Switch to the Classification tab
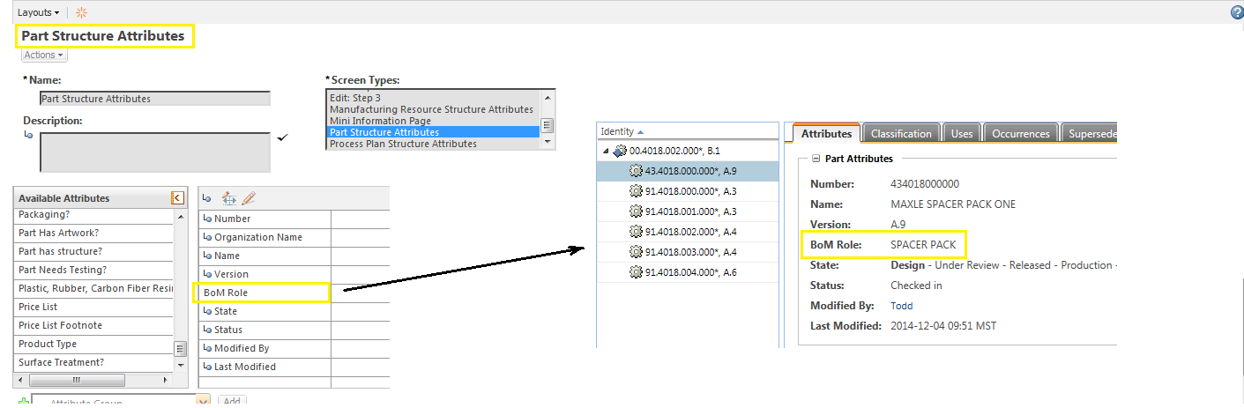1244x408 pixels. coord(901,134)
